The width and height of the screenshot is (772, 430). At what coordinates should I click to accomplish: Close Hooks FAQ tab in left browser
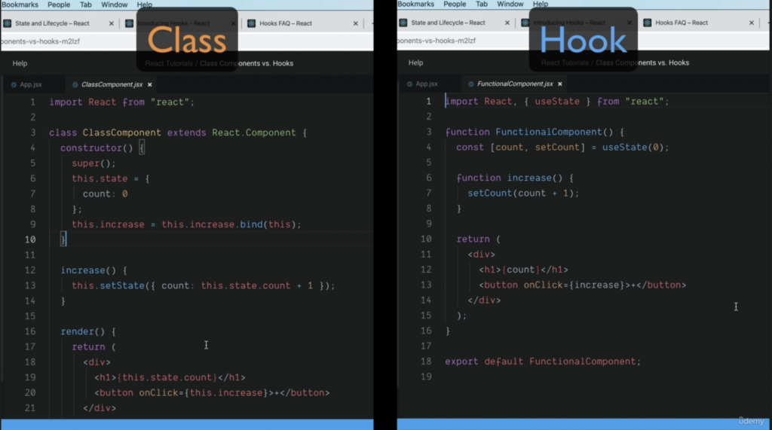[356, 23]
